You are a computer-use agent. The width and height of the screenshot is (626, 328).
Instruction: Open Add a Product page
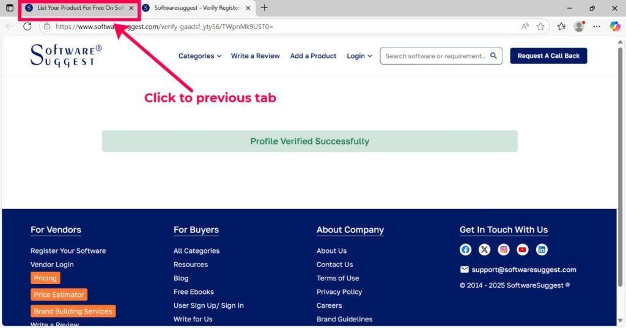click(313, 56)
